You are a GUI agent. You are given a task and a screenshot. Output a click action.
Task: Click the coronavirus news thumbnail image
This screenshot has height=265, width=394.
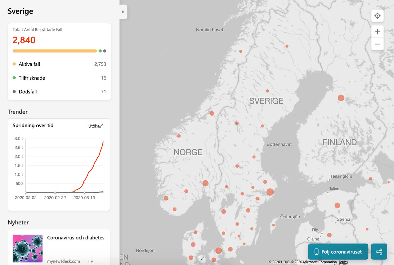click(28, 248)
